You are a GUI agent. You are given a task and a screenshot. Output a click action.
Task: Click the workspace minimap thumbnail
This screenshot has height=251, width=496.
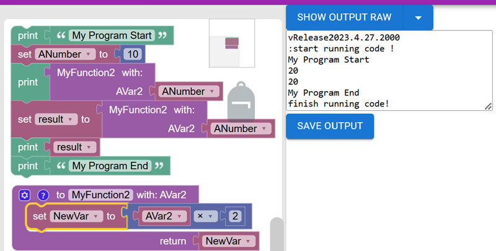pyautogui.click(x=232, y=43)
